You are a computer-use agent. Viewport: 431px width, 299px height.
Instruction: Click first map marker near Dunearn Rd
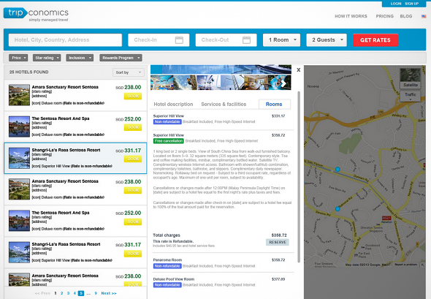tap(337, 169)
